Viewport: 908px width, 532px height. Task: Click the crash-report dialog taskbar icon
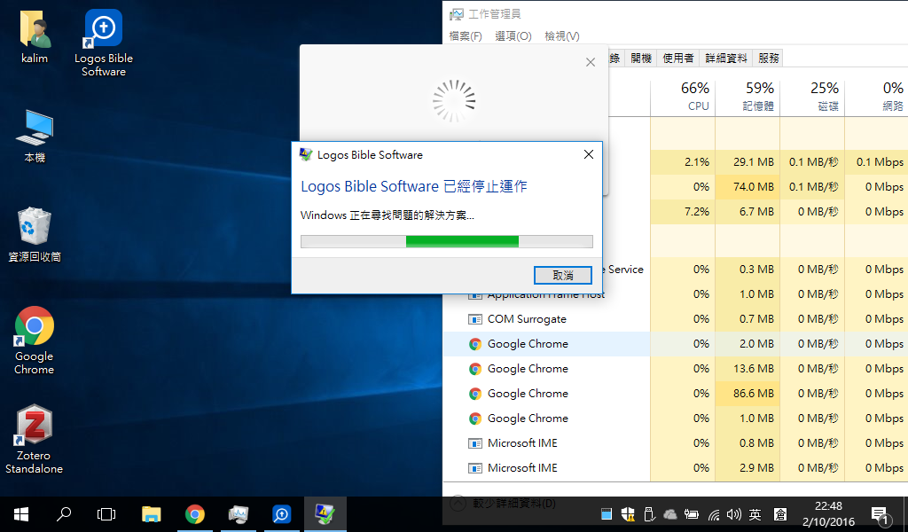pyautogui.click(x=325, y=514)
